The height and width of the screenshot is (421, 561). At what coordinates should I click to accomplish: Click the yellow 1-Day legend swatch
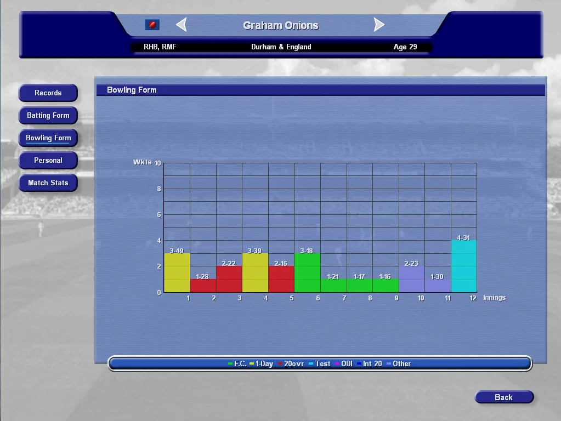tap(252, 364)
